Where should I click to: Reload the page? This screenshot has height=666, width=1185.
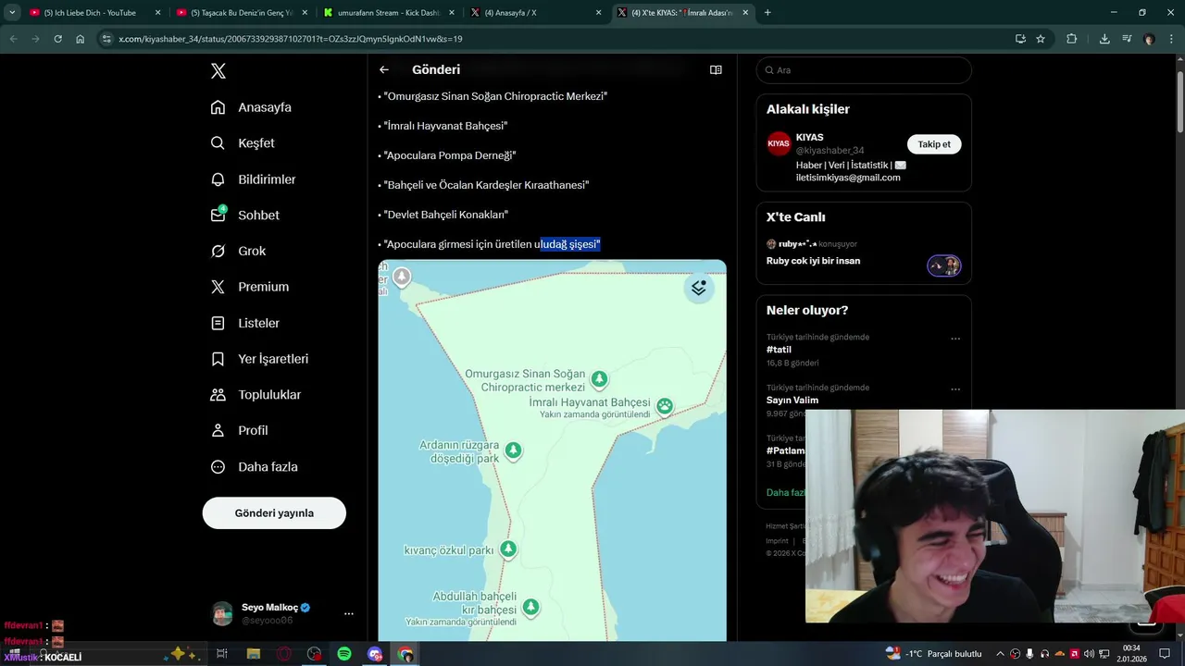57,39
